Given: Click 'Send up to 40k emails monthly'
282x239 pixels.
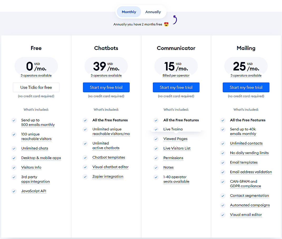Looking at the screenshot, I should 243,131.
